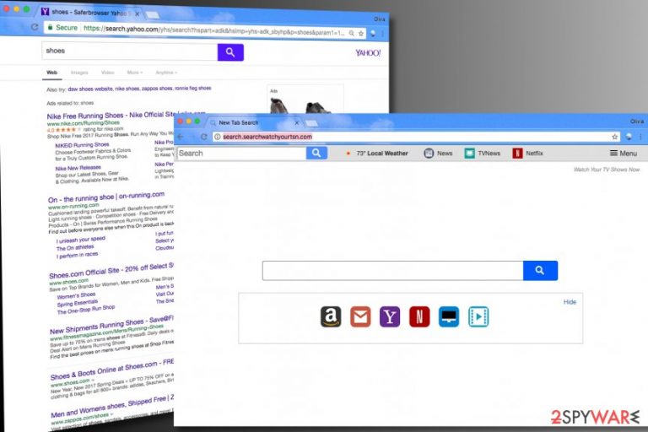The height and width of the screenshot is (432, 648).
Task: Open Nike New Releases sublink
Action: click(x=78, y=168)
